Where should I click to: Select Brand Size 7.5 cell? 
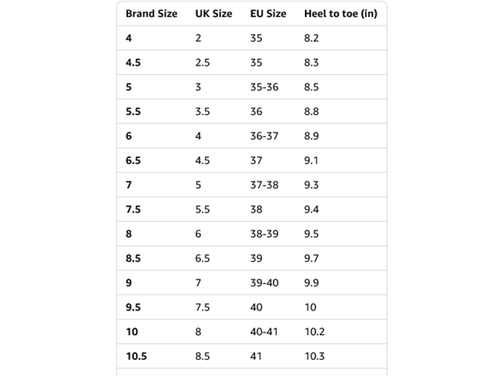click(133, 210)
